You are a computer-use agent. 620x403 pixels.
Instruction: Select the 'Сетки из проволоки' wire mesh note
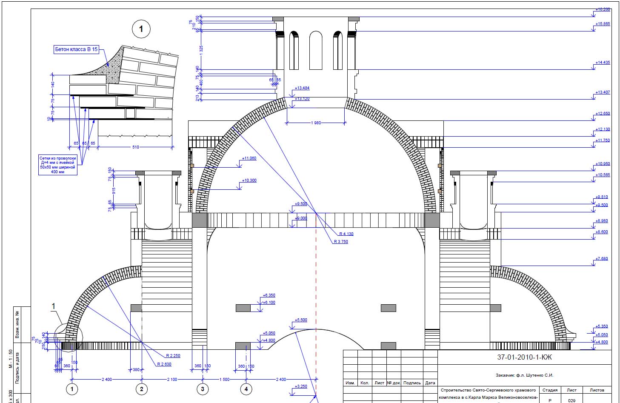point(57,165)
